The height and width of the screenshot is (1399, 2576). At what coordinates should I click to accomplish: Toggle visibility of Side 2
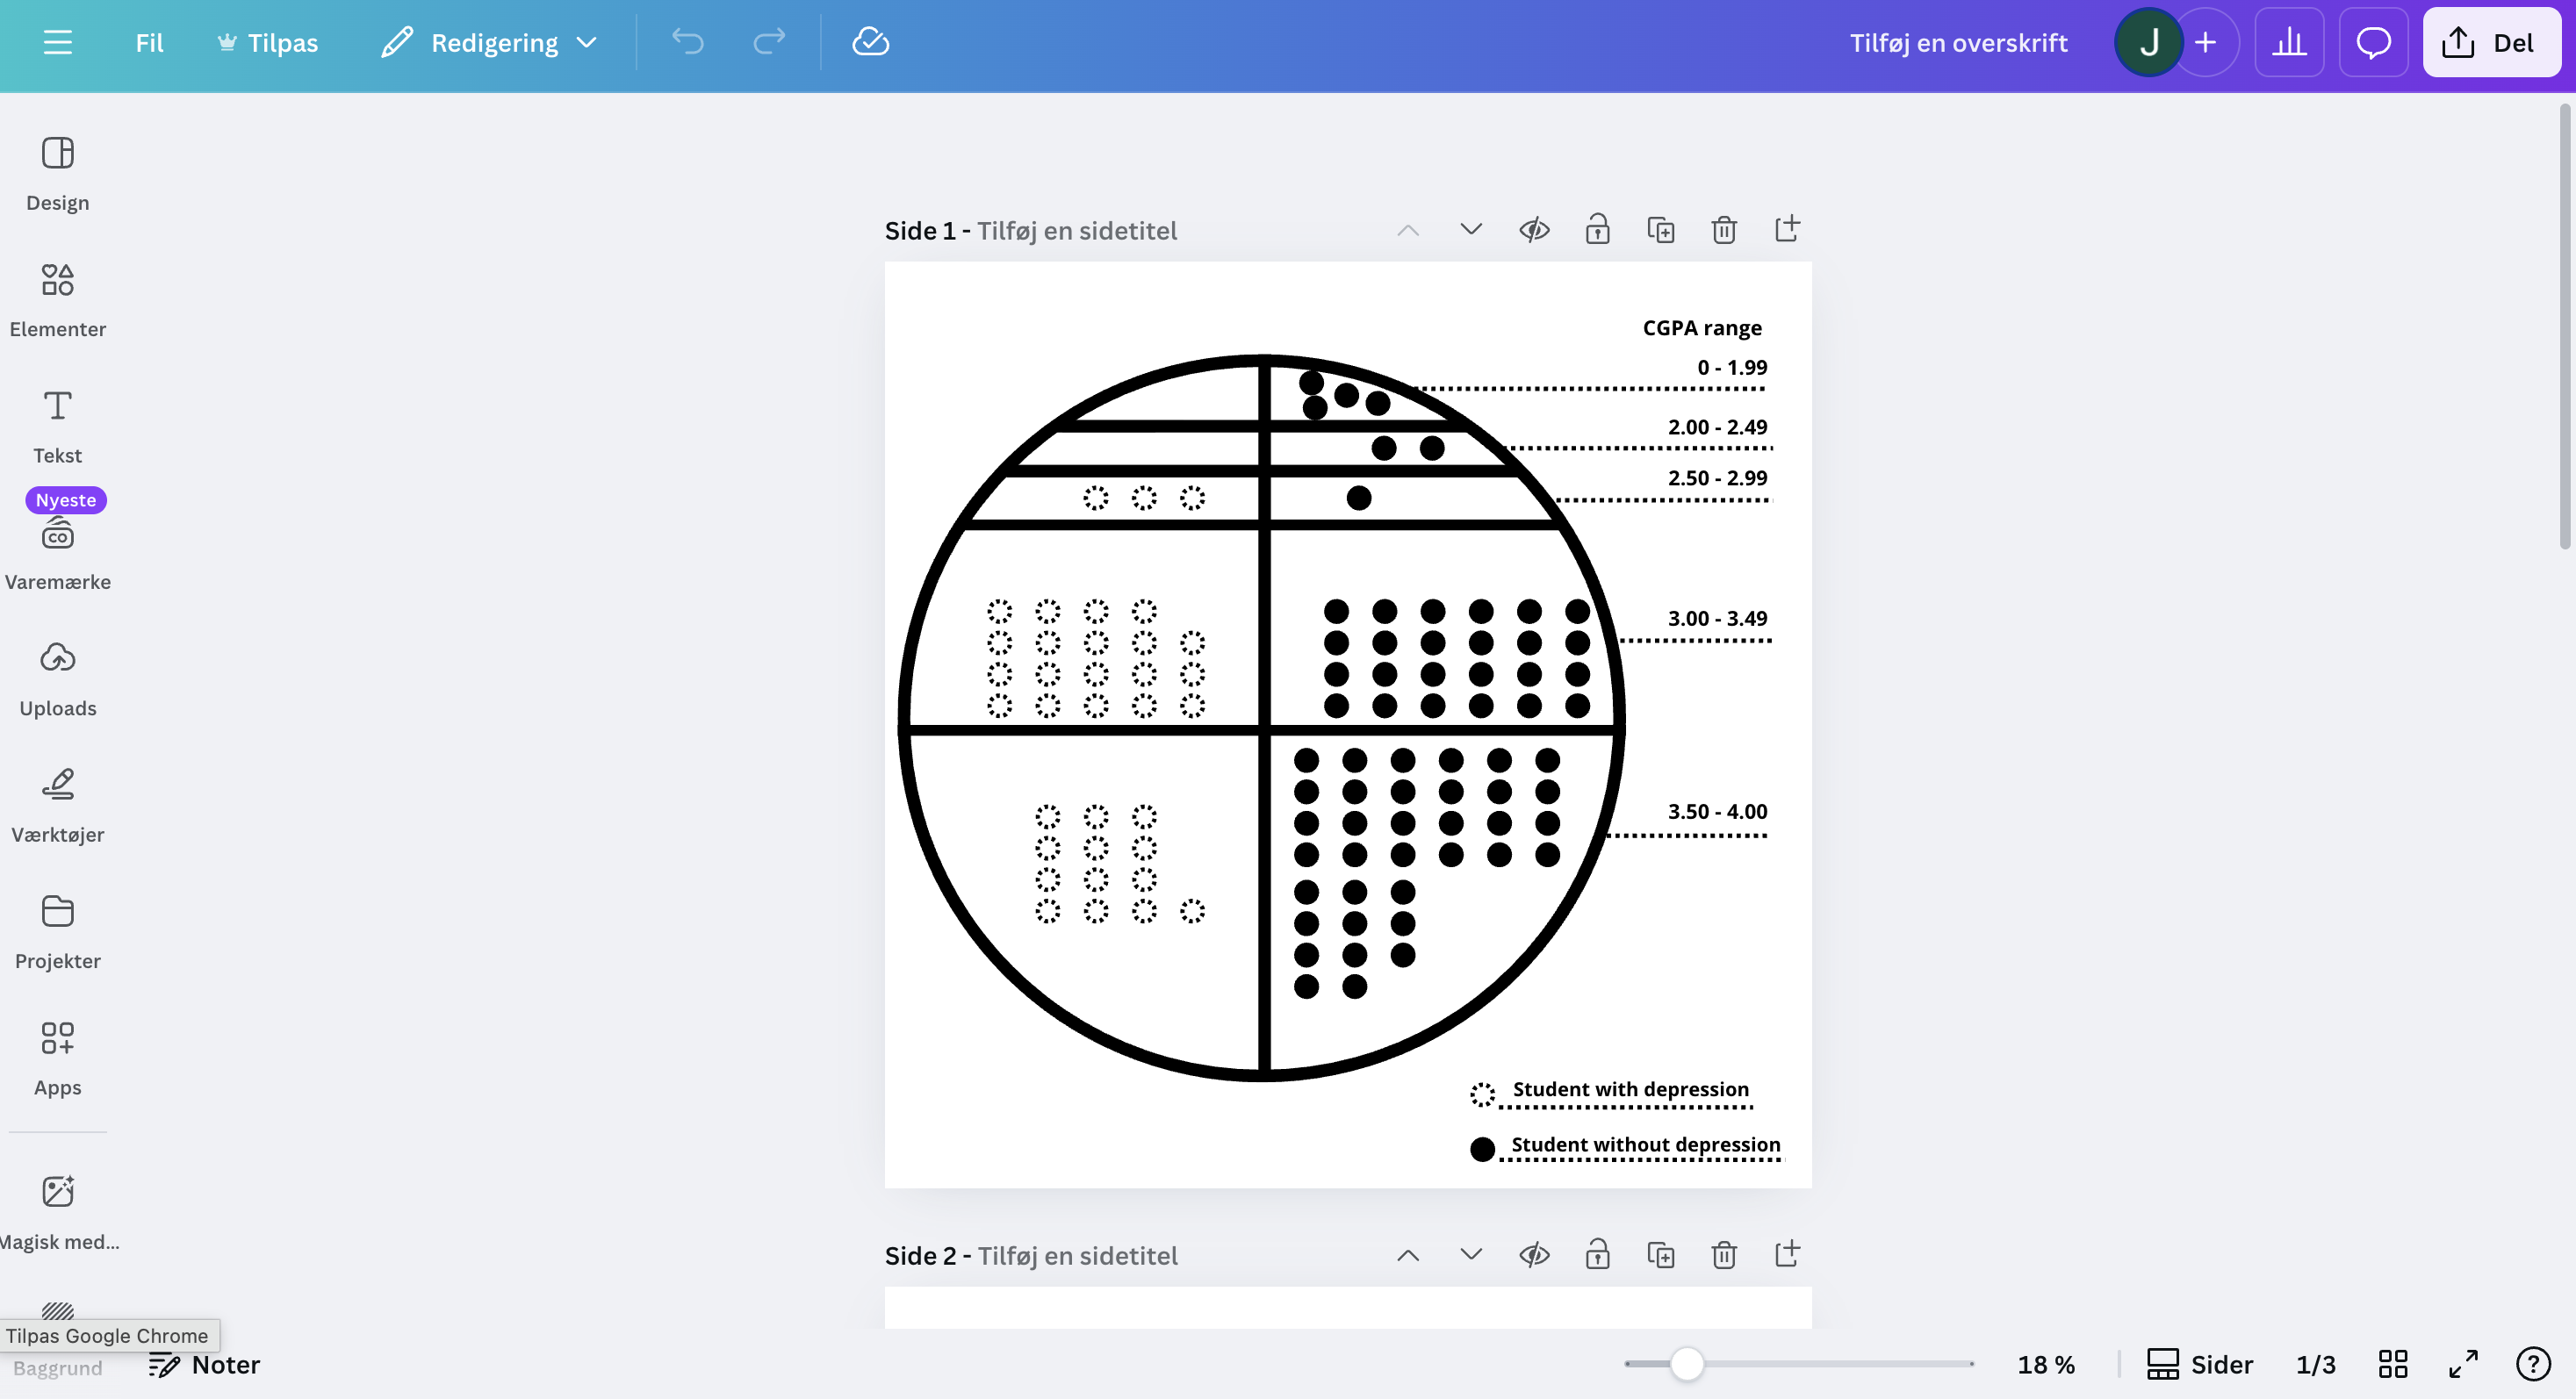pos(1535,1255)
